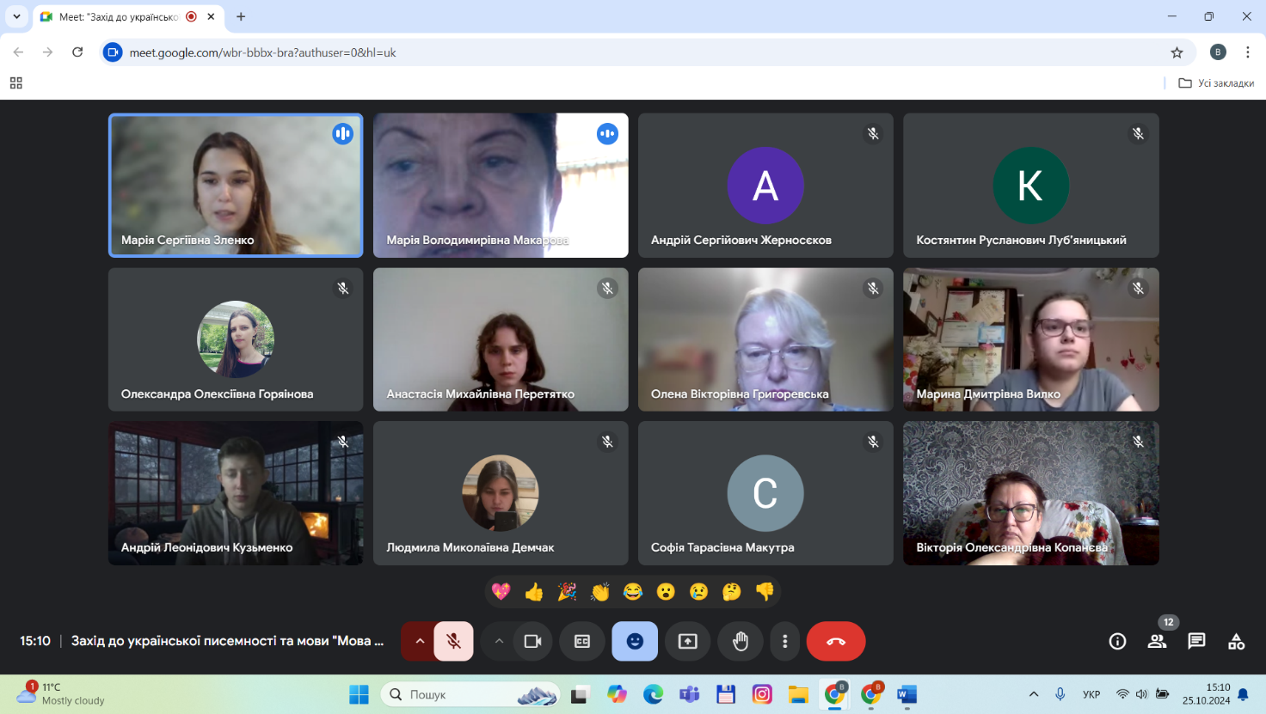Unmute the microphone

tap(453, 641)
